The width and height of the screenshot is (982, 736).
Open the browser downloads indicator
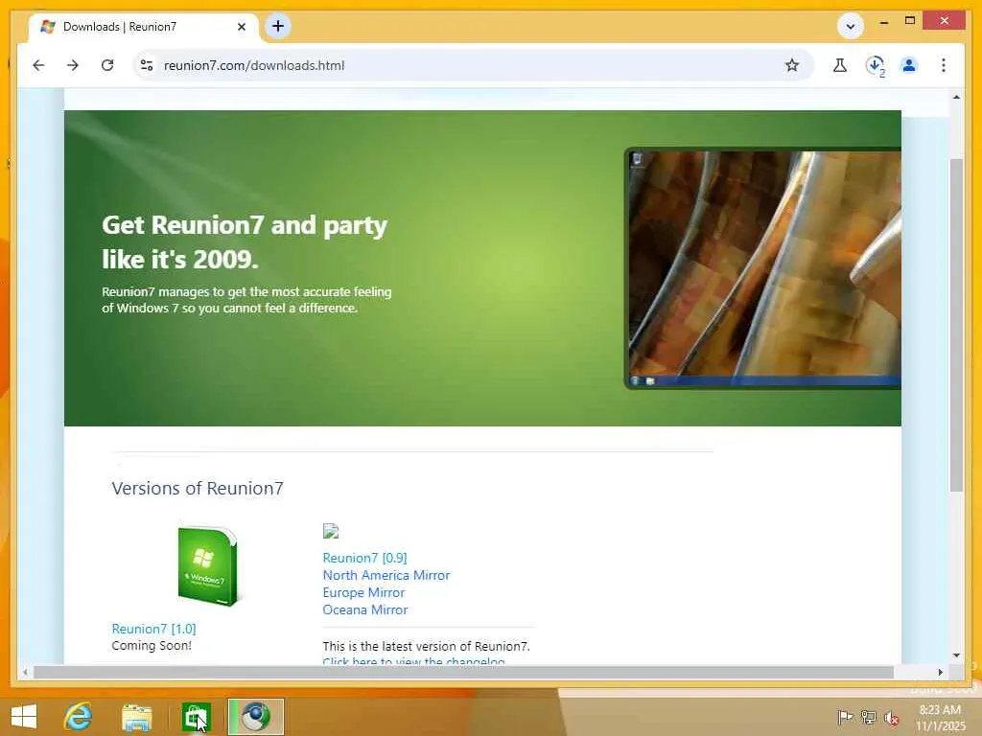coord(875,66)
